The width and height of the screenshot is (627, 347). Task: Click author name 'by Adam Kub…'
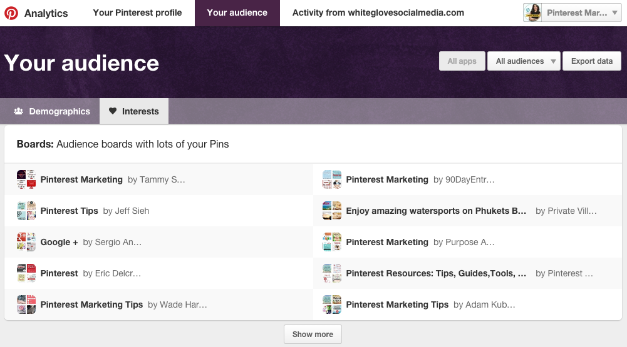[x=484, y=304]
